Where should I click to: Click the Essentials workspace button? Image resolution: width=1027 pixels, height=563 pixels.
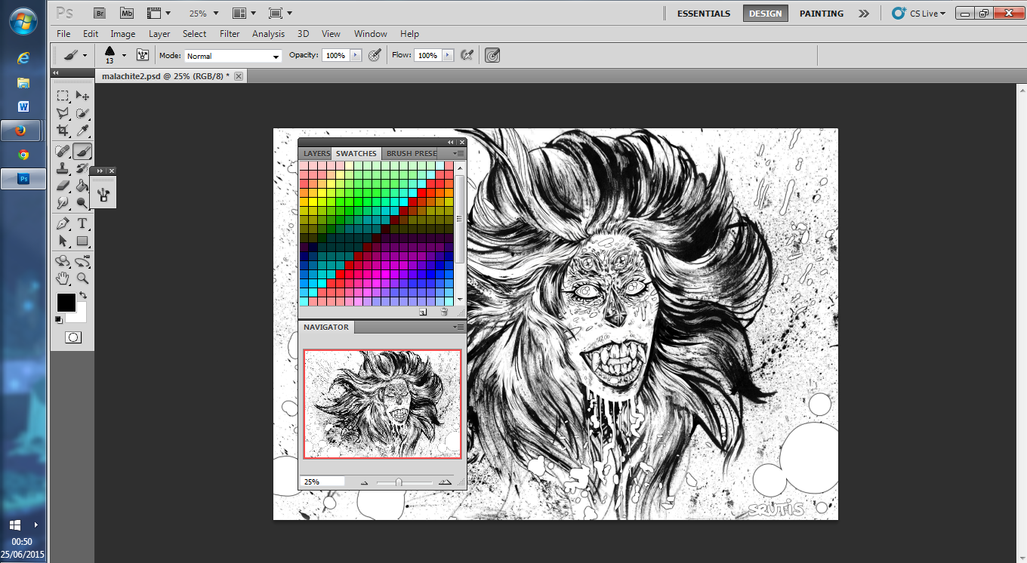point(704,14)
